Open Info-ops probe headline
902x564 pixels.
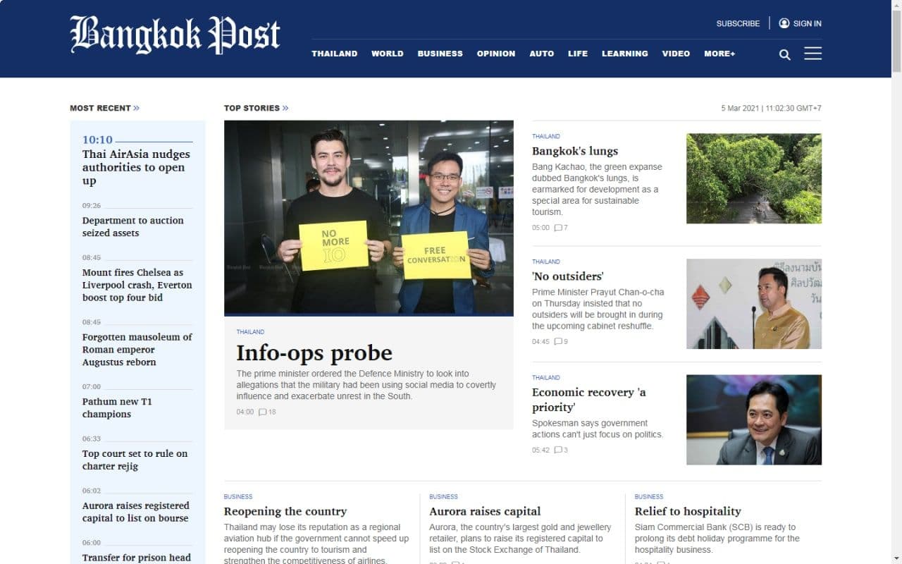click(314, 352)
